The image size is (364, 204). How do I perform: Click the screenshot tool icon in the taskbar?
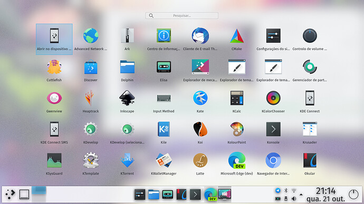coord(225,195)
